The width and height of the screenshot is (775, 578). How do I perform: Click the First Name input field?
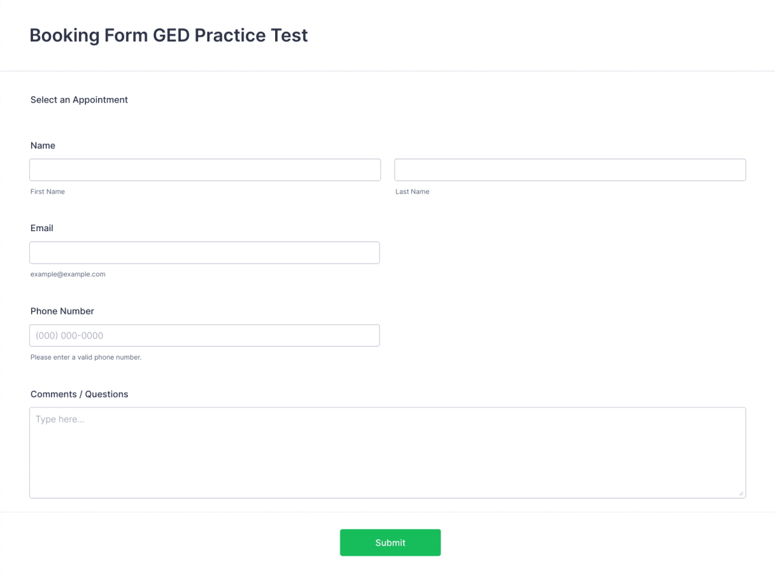click(205, 170)
